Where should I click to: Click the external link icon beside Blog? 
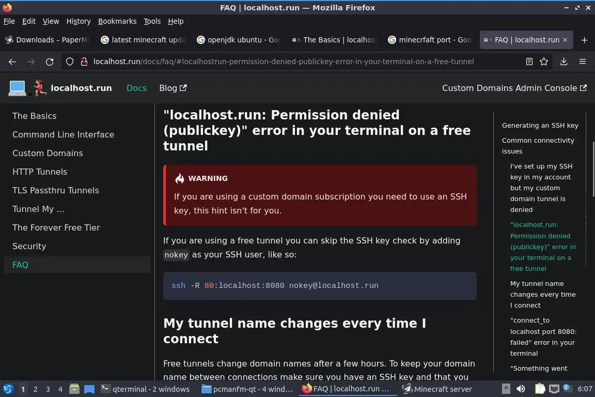(x=183, y=88)
